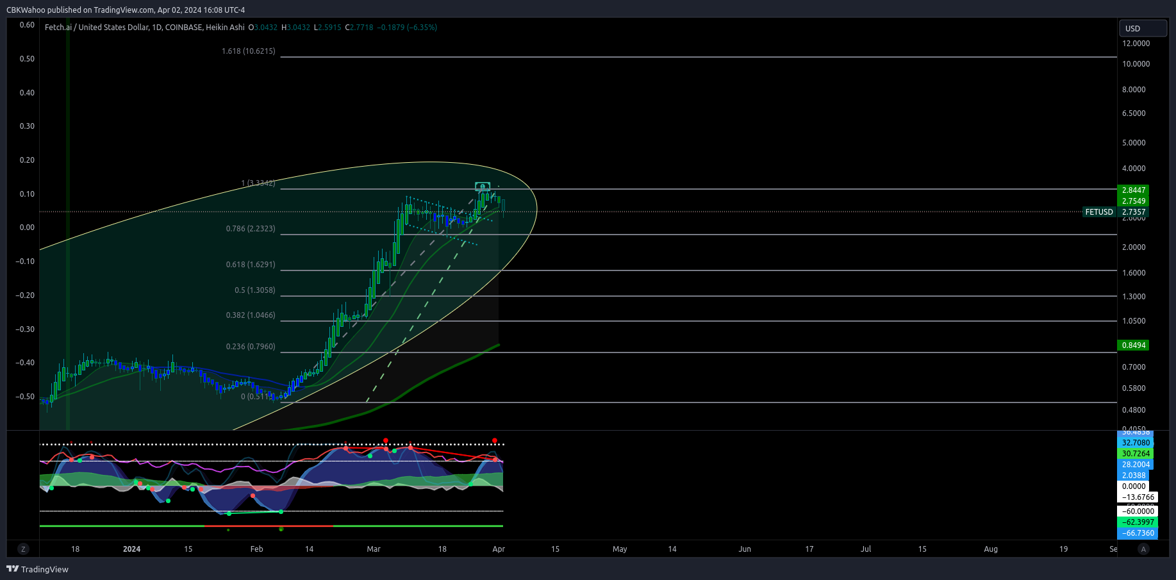This screenshot has height=580, width=1176.
Task: Click the Mar label on the time axis
Action: [374, 549]
